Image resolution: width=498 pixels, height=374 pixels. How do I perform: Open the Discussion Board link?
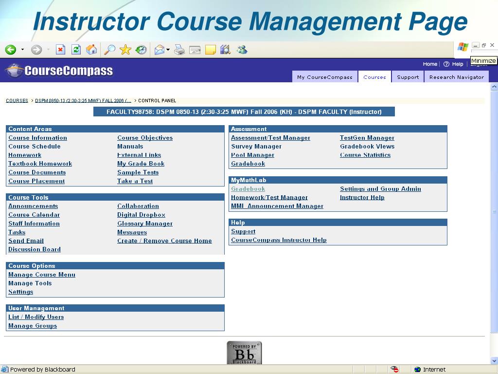coord(35,249)
